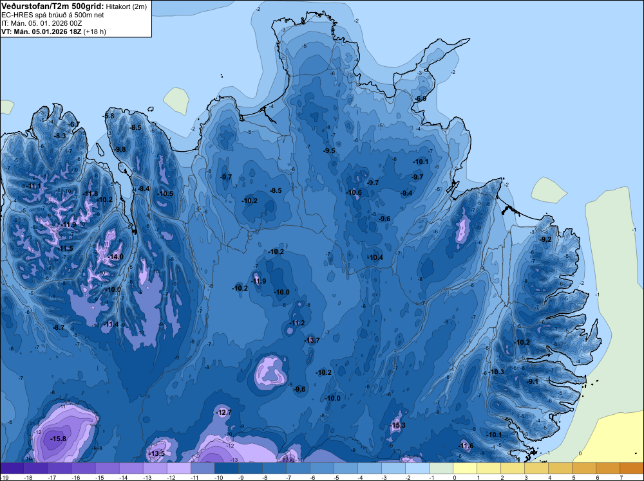Screen dimensions: 644x481
Task: Click the -9.5 temperature value
Action: click(x=329, y=151)
